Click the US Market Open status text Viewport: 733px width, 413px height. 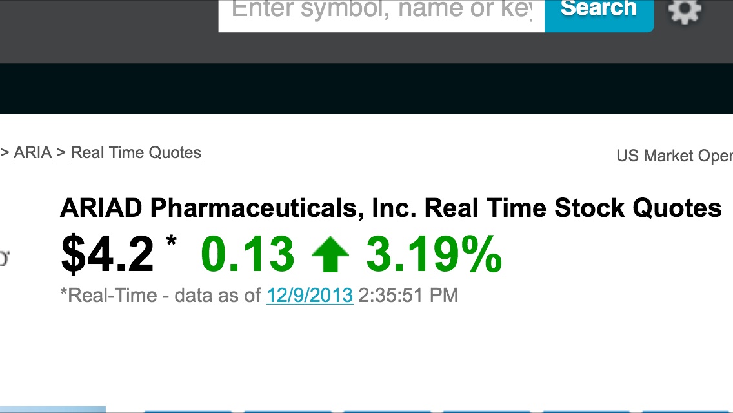pos(674,156)
